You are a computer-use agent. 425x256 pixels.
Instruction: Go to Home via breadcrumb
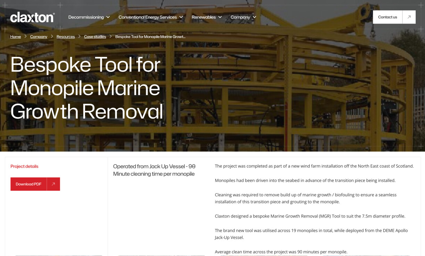point(16,37)
